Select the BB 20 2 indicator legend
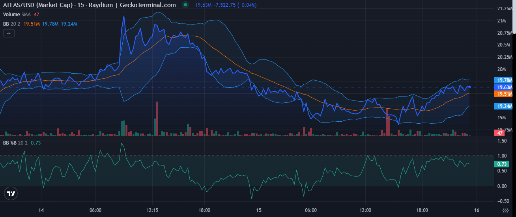 click(12, 24)
